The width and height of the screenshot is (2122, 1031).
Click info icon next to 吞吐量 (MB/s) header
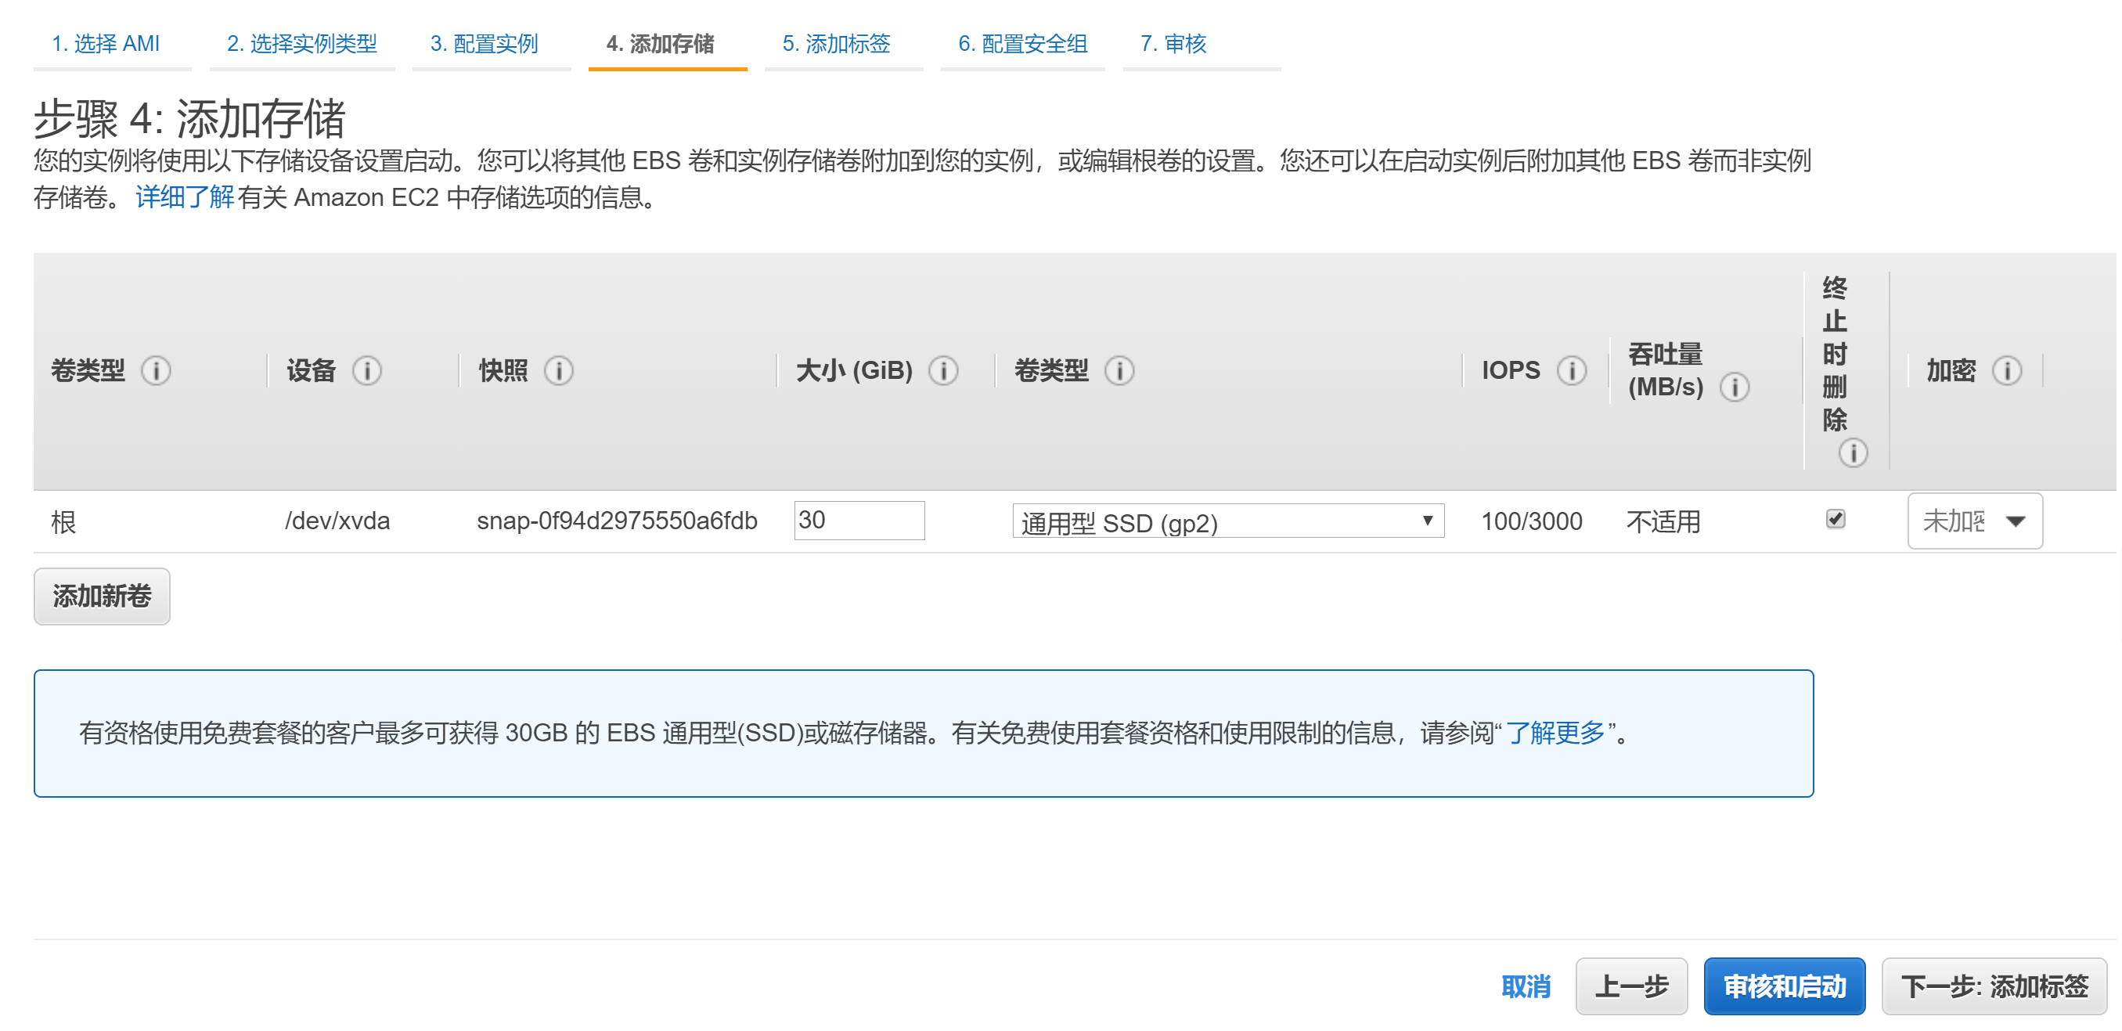(1734, 388)
